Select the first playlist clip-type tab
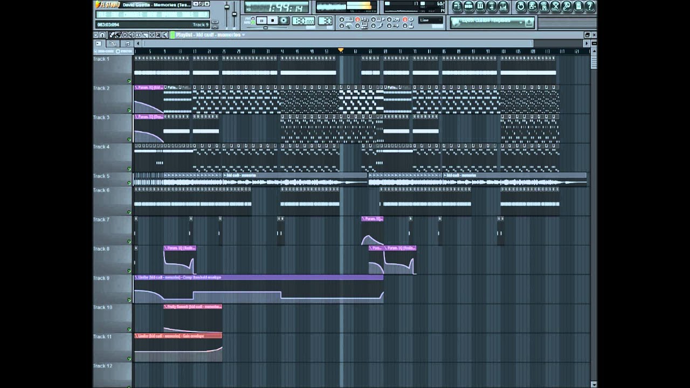This screenshot has width=690, height=388. tap(99, 44)
